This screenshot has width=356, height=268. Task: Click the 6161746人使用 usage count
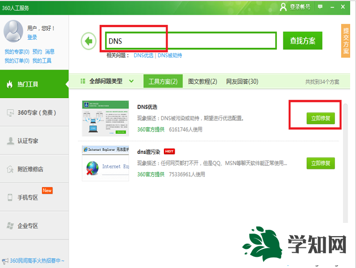(x=186, y=129)
